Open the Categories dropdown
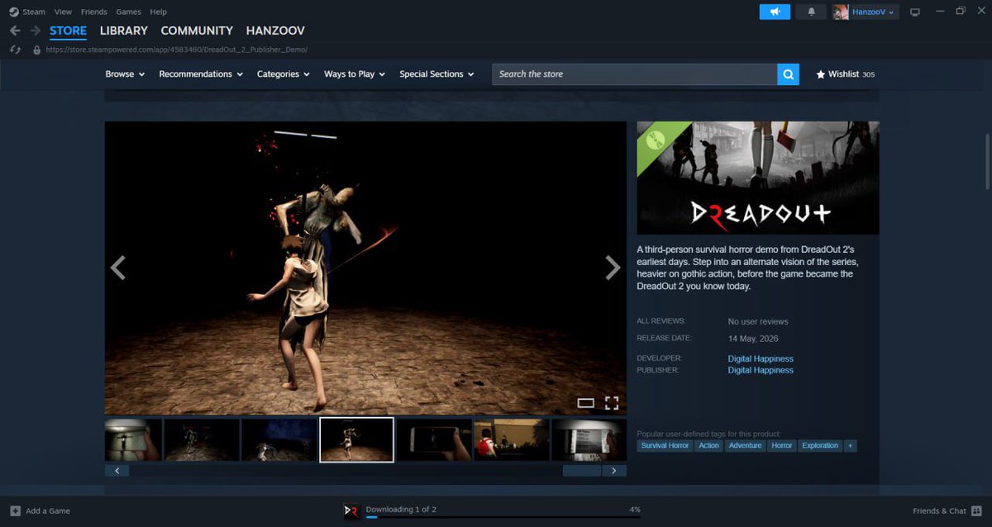 (x=284, y=74)
